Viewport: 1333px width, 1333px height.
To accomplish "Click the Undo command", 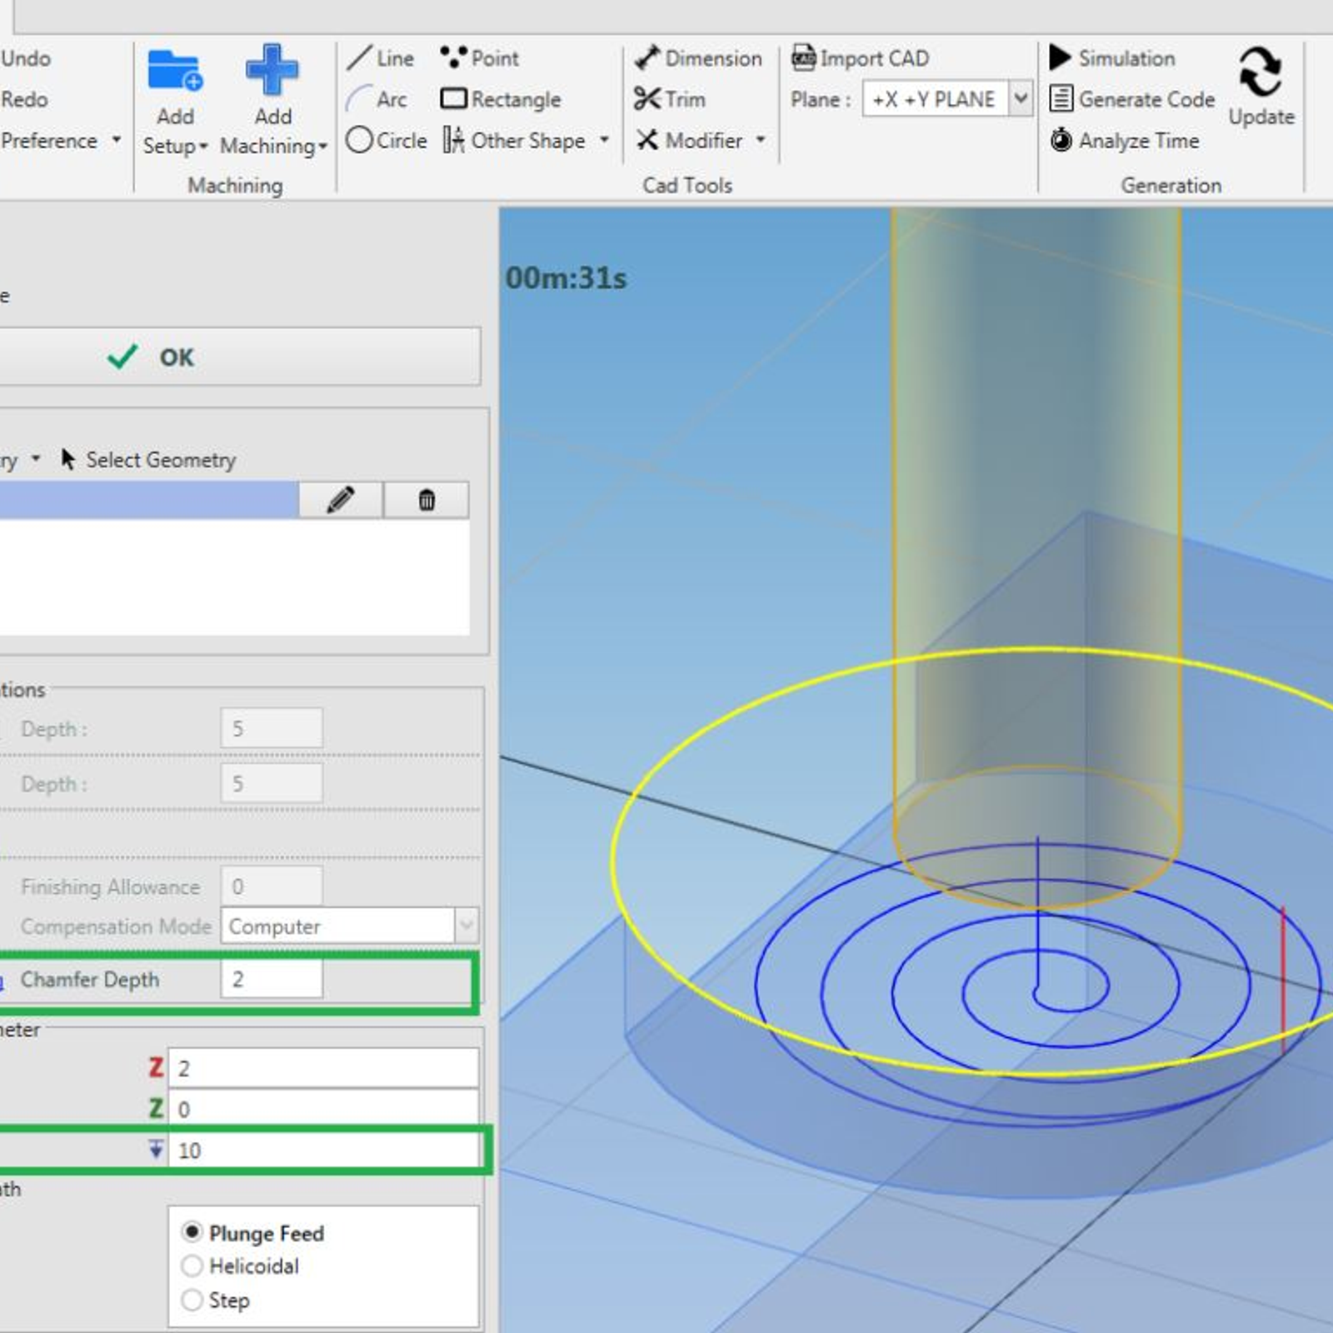I will click(x=26, y=58).
